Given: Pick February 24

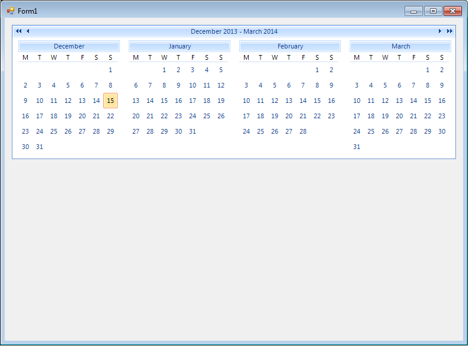Looking at the screenshot, I should point(246,131).
